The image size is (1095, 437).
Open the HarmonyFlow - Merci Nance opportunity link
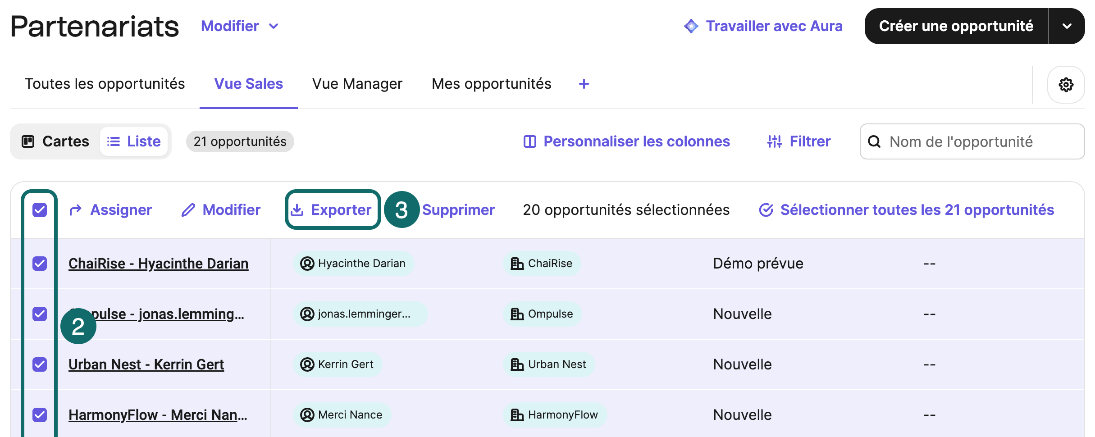tap(158, 415)
